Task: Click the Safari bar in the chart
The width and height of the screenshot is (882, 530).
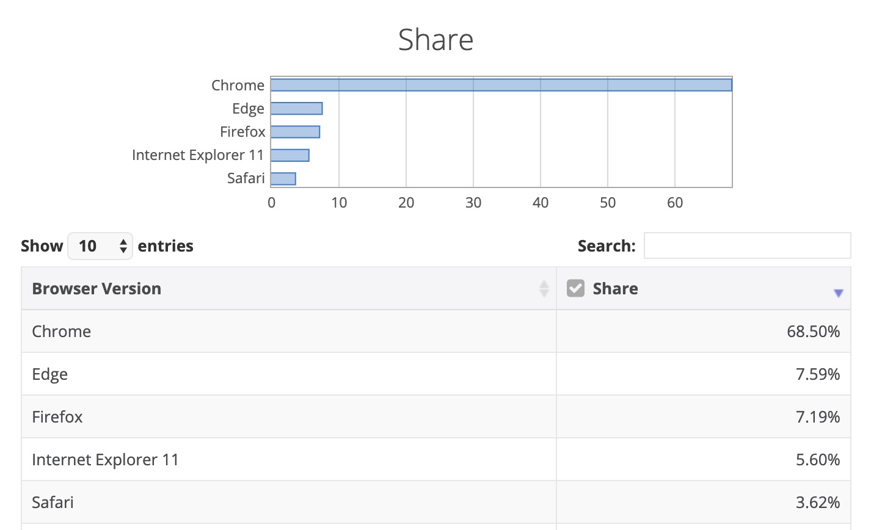Action: click(283, 178)
